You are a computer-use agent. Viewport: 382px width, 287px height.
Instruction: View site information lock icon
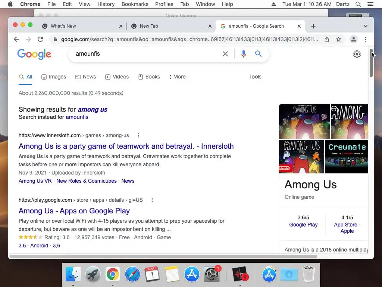point(55,39)
